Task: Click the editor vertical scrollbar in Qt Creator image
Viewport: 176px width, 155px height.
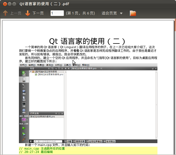Action: tap(157, 105)
